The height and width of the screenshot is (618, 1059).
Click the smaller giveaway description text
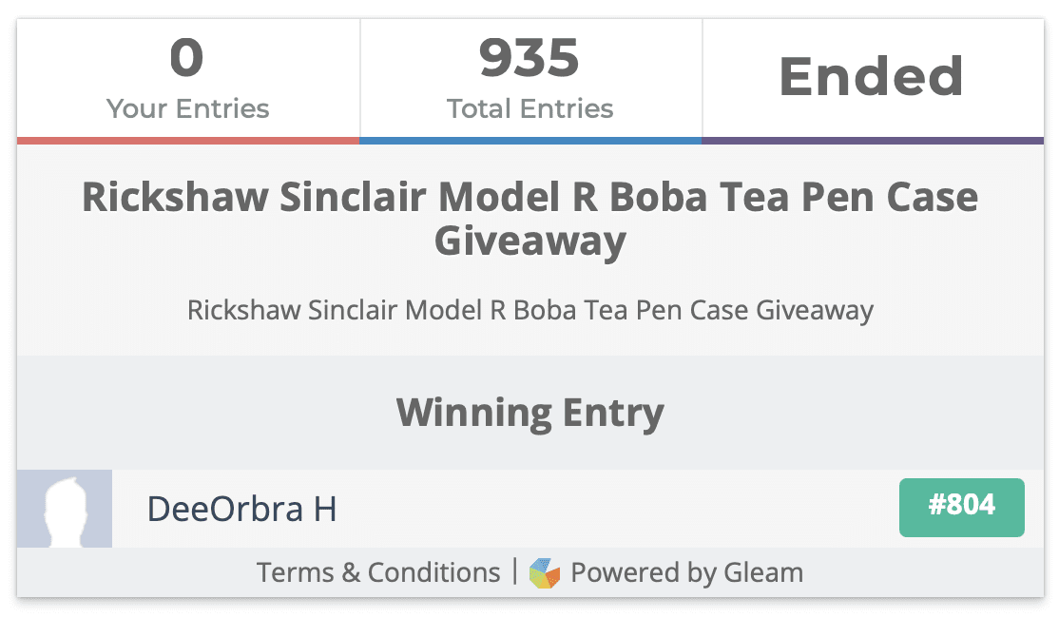[530, 311]
